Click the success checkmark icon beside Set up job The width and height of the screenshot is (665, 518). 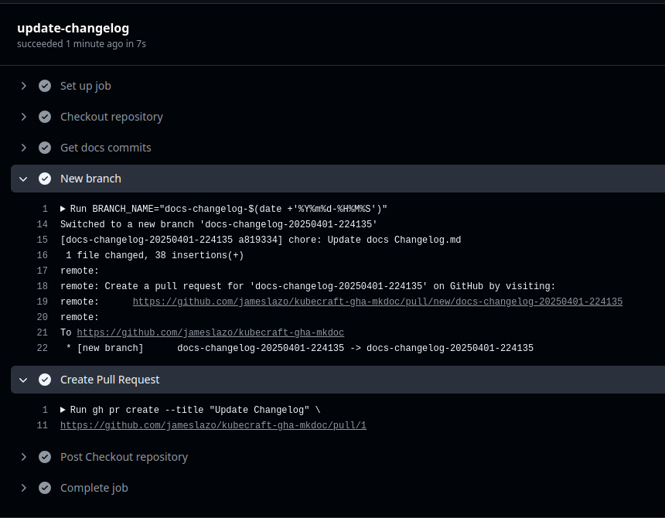tap(45, 86)
